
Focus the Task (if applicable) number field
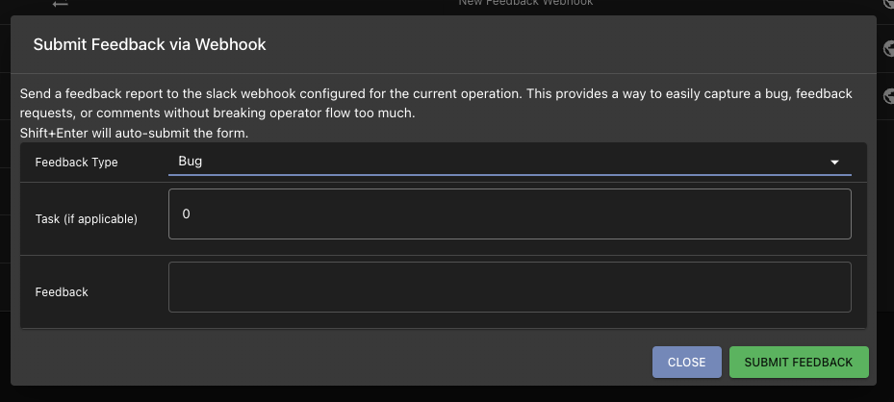pos(510,214)
